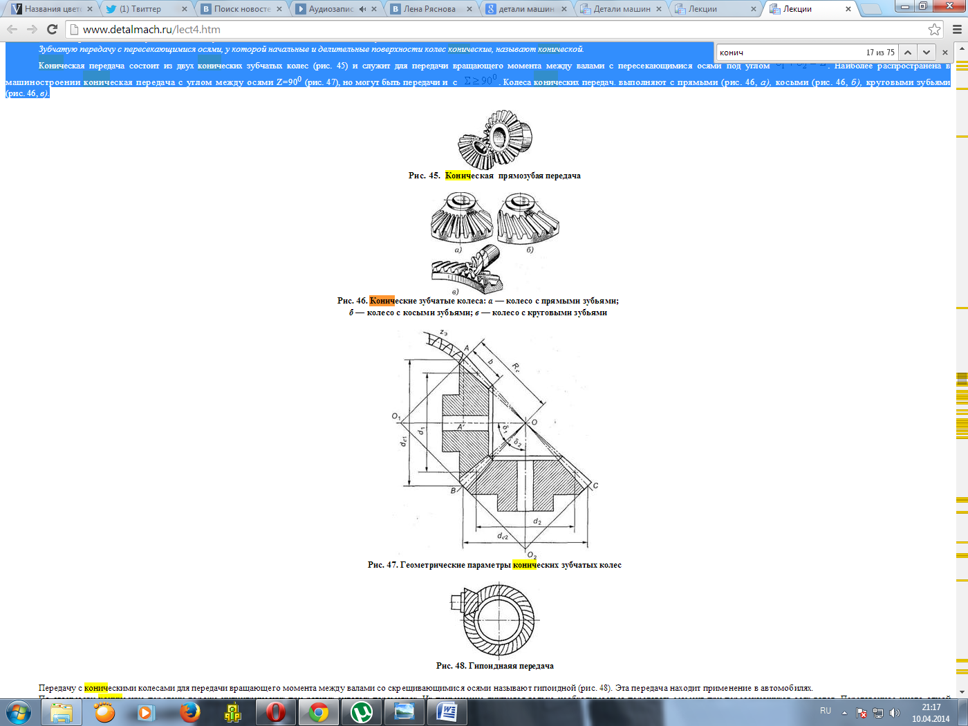Close the 'Названия цвет' tab
Screen dimensions: 968x726
click(90, 9)
